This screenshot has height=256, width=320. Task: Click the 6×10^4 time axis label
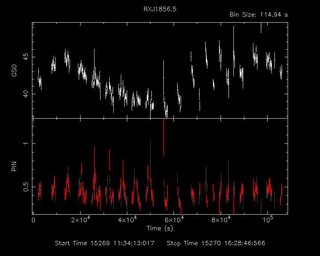coord(174,219)
